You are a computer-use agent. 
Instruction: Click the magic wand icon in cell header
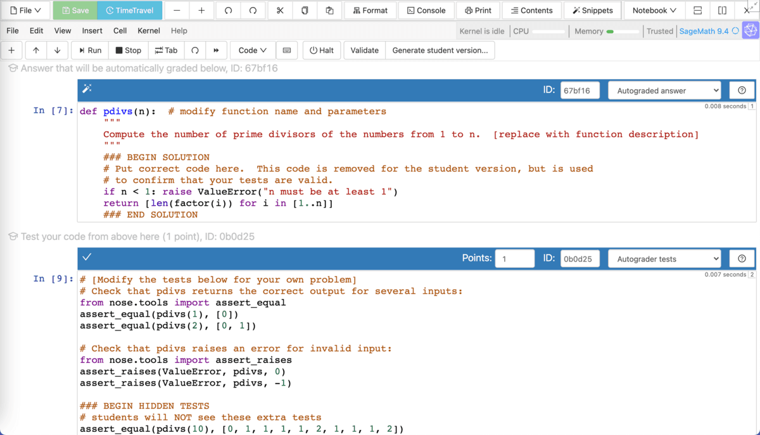pyautogui.click(x=87, y=89)
